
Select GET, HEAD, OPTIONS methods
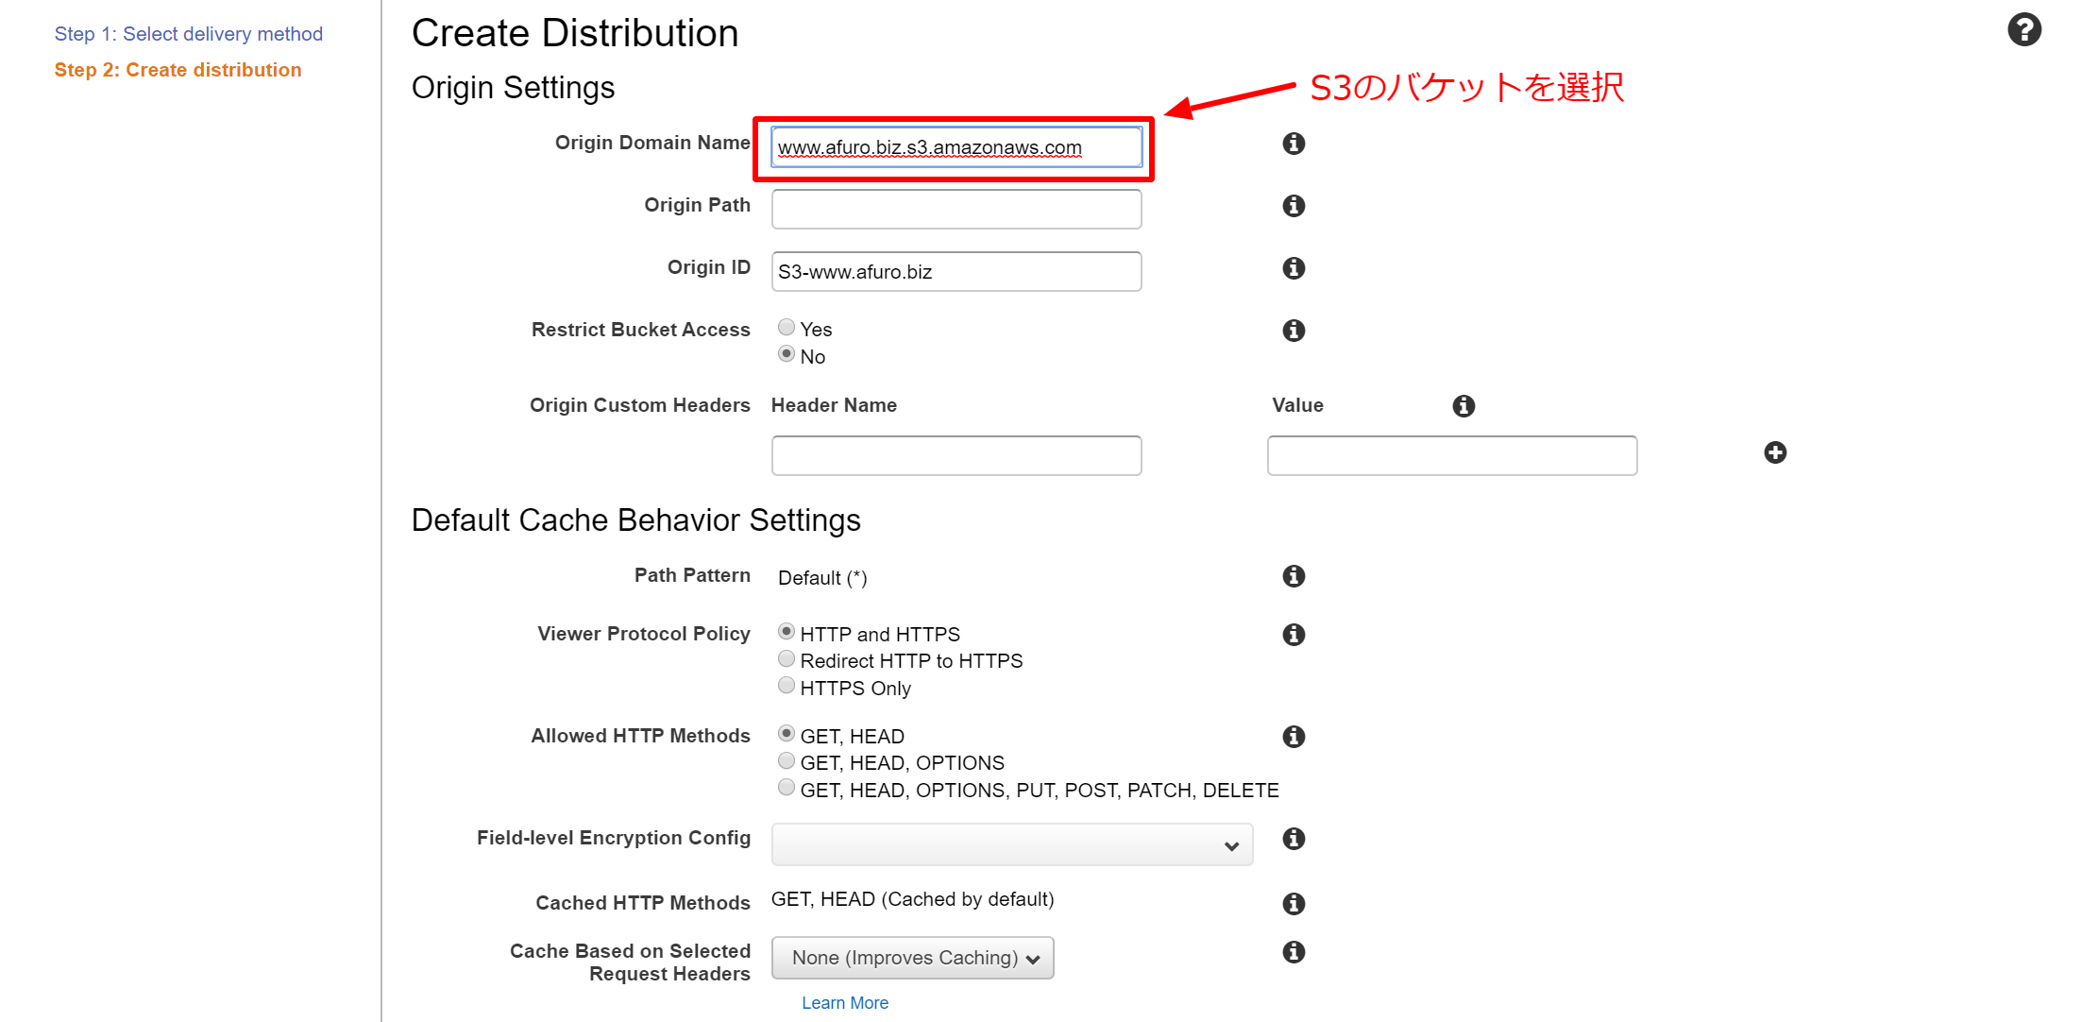coord(787,761)
